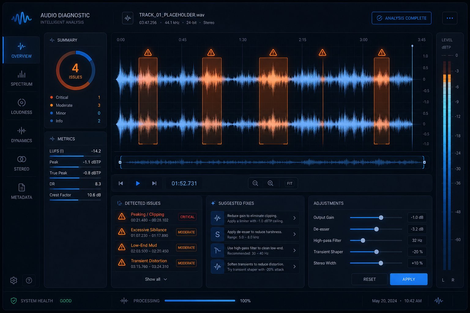Click the Stereo Width +10 % field
The width and height of the screenshot is (470, 313).
coord(417,263)
